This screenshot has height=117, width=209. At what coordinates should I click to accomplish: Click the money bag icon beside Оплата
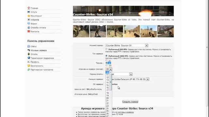pyautogui.click(x=29, y=54)
